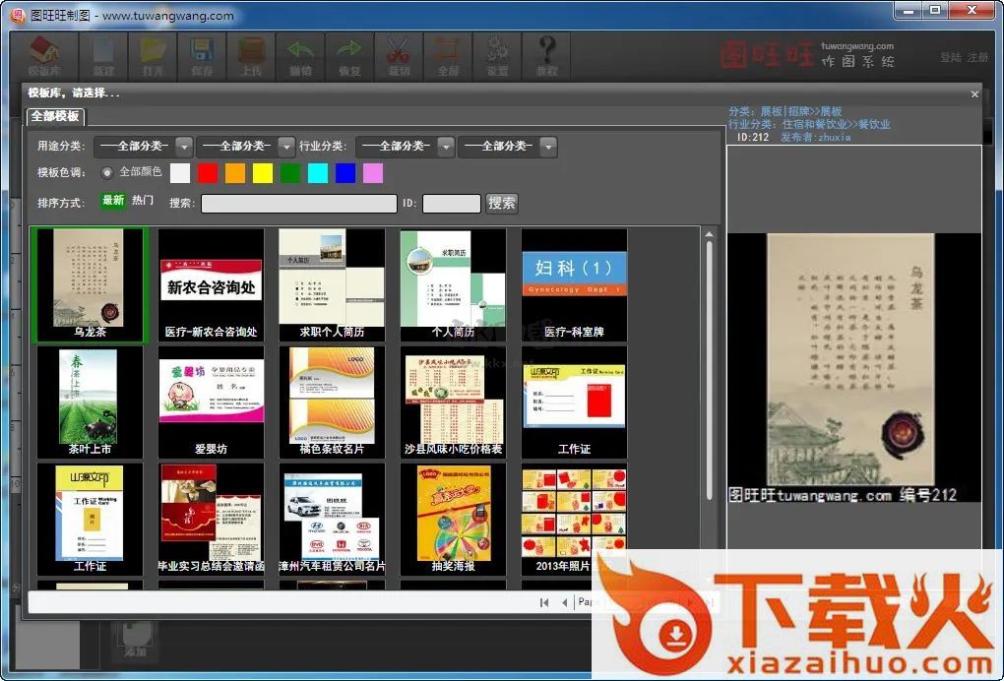Select the yellow 工作证 template beside 沙县风味小吃价格表

point(575,402)
